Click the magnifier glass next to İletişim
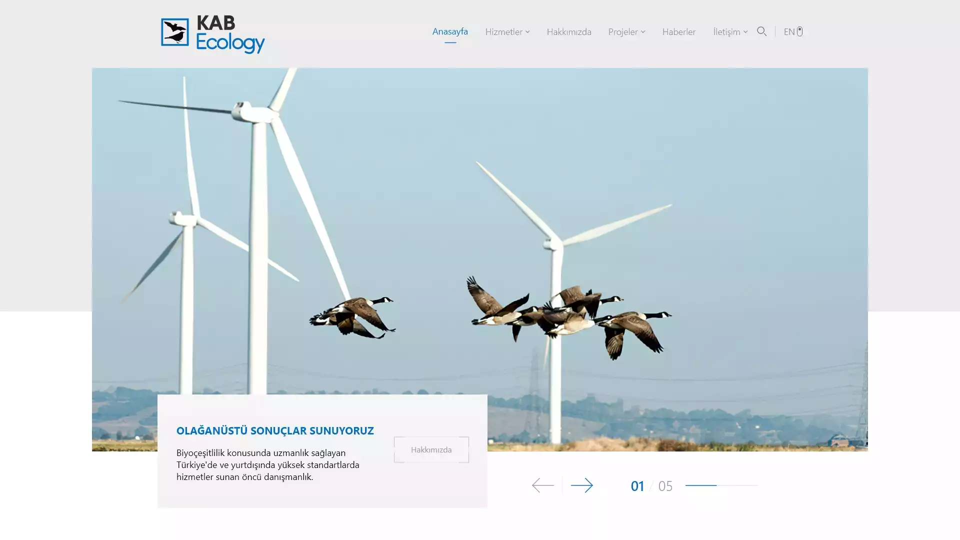 (x=761, y=31)
